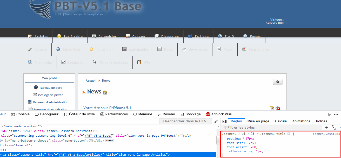This screenshot has height=158, width=341.
Task: Click the En ligne footprints icon
Action: point(190,36)
